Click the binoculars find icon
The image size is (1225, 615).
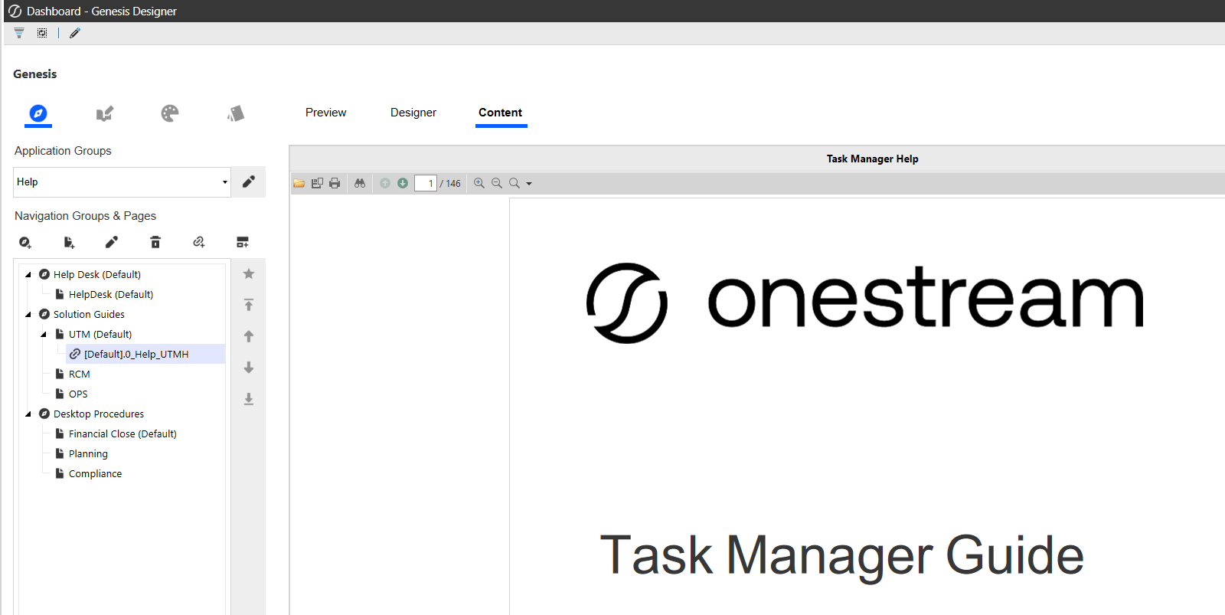[360, 183]
